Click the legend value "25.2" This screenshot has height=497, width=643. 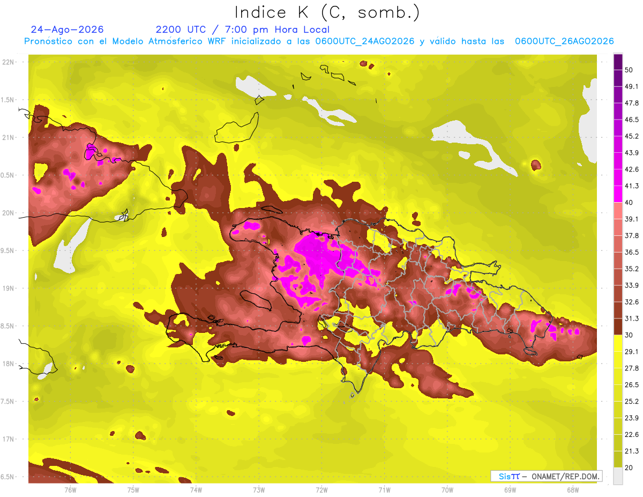(x=632, y=402)
